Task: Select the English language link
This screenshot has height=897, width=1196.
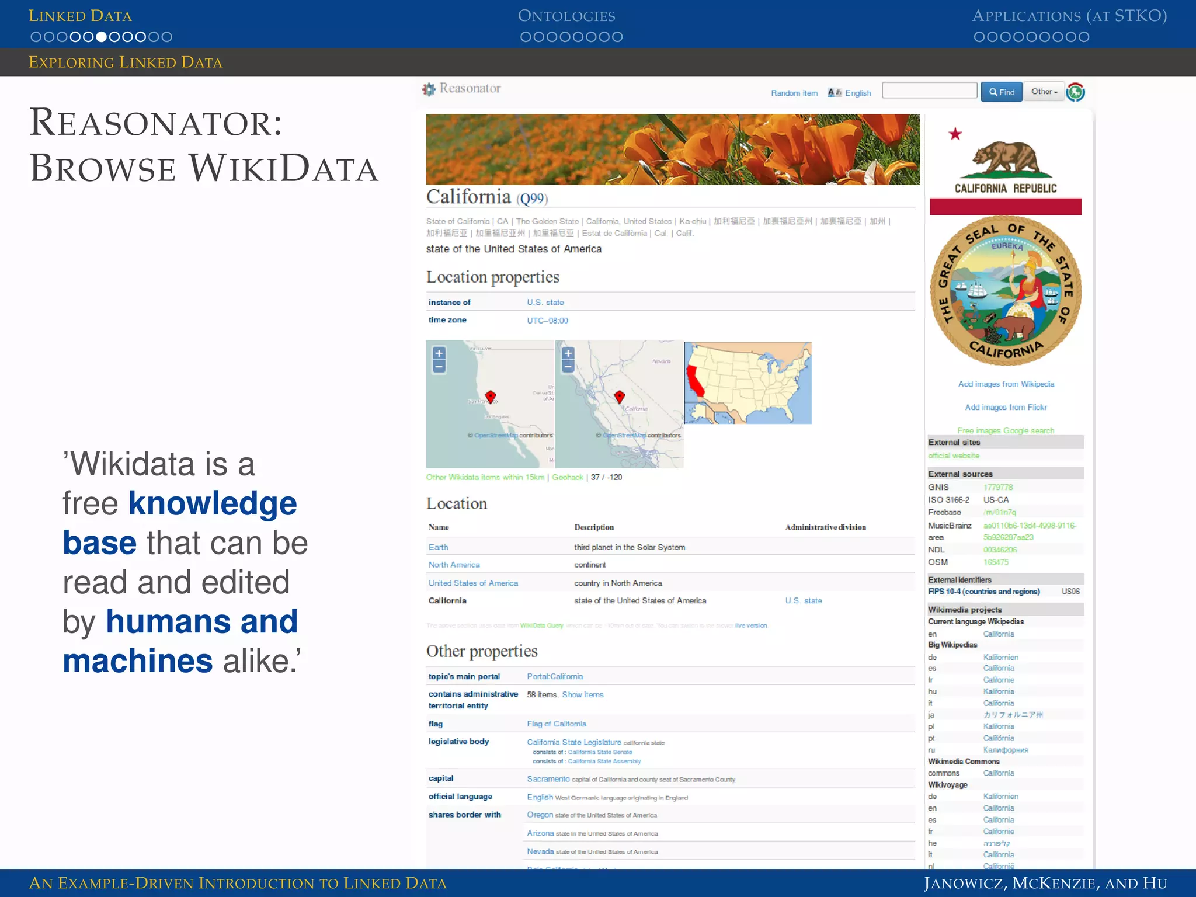Action: 858,93
